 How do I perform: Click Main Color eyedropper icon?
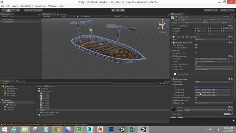tap(232, 114)
